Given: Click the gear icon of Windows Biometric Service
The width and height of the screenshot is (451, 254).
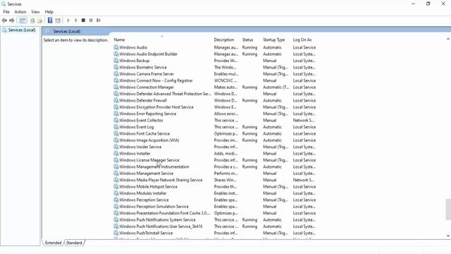Looking at the screenshot, I should point(116,67).
